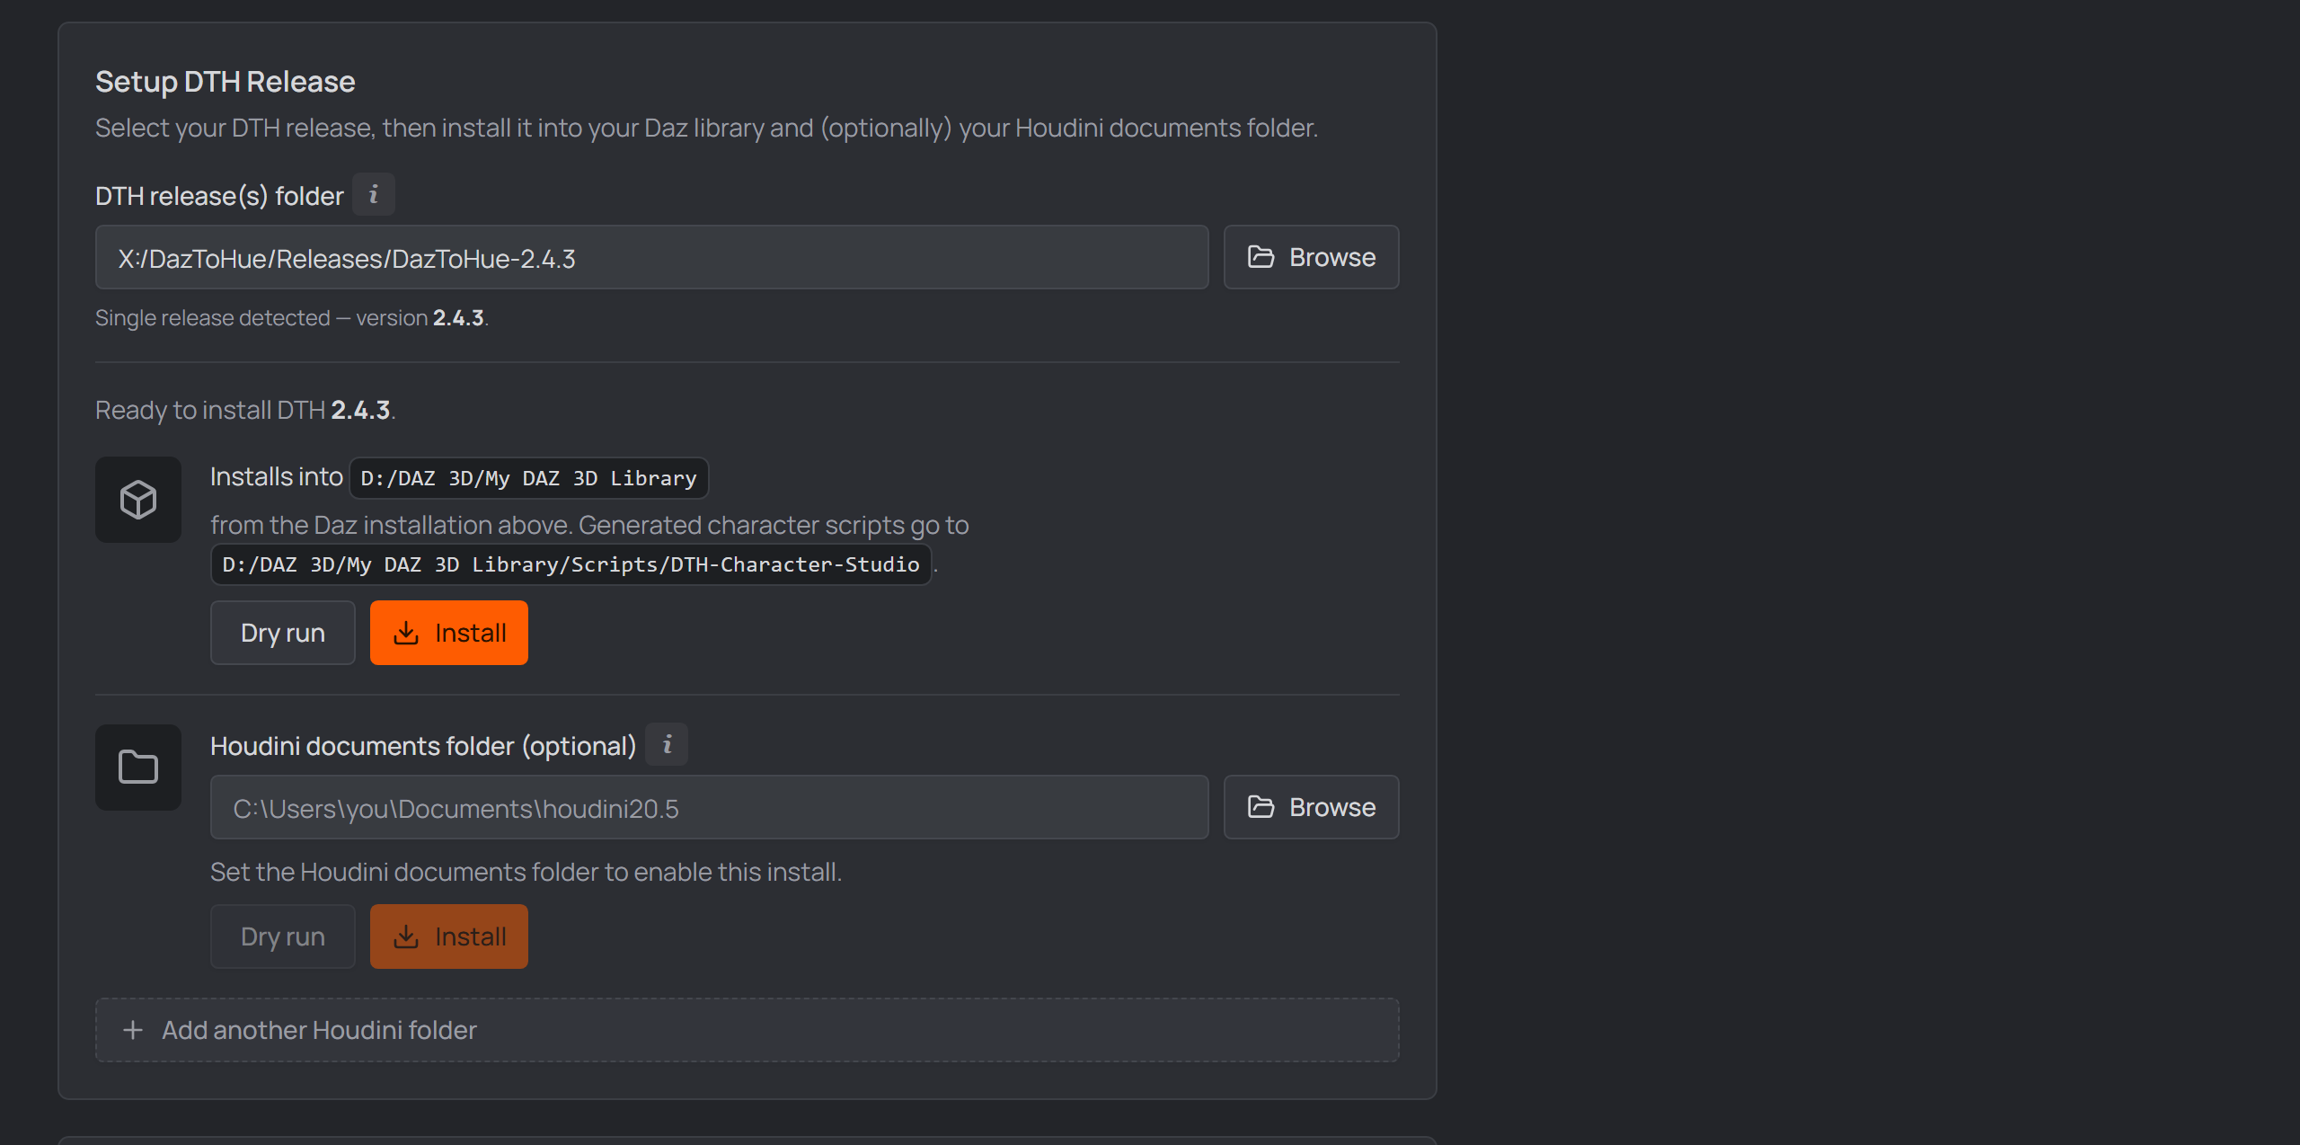
Task: Browse for the DTH release(s) folder
Action: (x=1312, y=257)
